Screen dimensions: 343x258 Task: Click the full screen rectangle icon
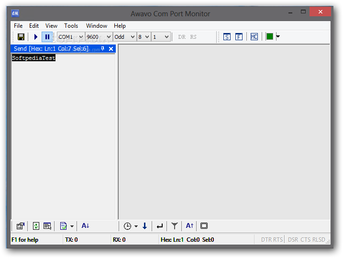[204, 225]
